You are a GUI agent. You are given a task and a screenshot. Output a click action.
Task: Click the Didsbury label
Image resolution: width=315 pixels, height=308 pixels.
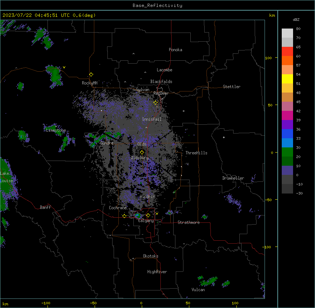140,158
